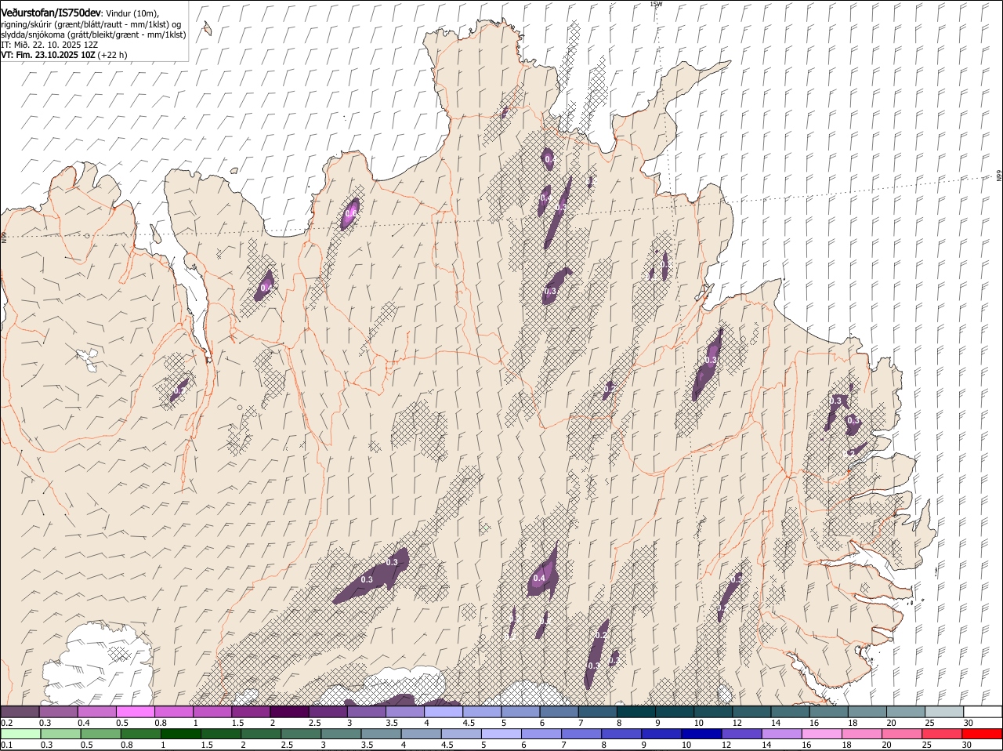Click the 'N99' label on the left map edge

point(4,236)
